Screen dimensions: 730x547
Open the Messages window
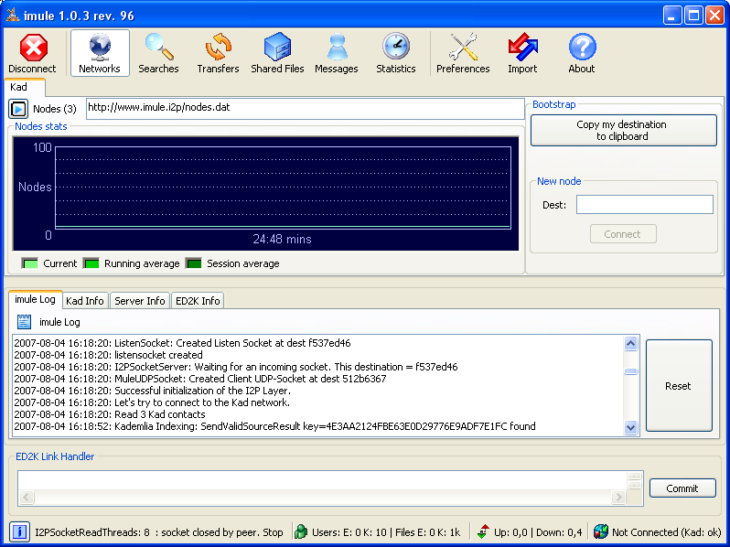tap(336, 53)
